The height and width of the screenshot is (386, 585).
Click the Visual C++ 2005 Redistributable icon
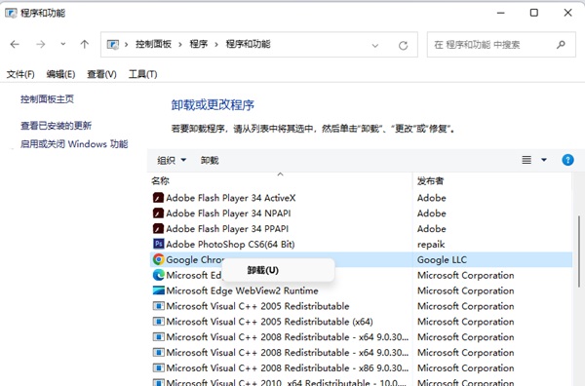(159, 306)
